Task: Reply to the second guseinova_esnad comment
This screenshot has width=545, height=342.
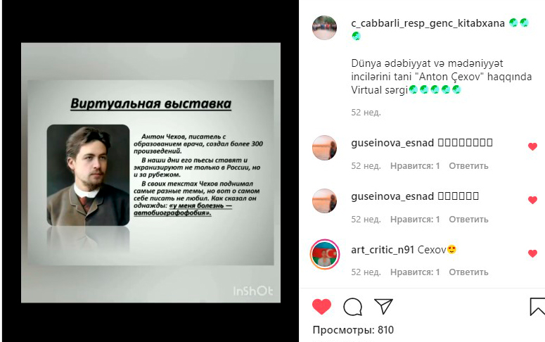Action: point(468,220)
